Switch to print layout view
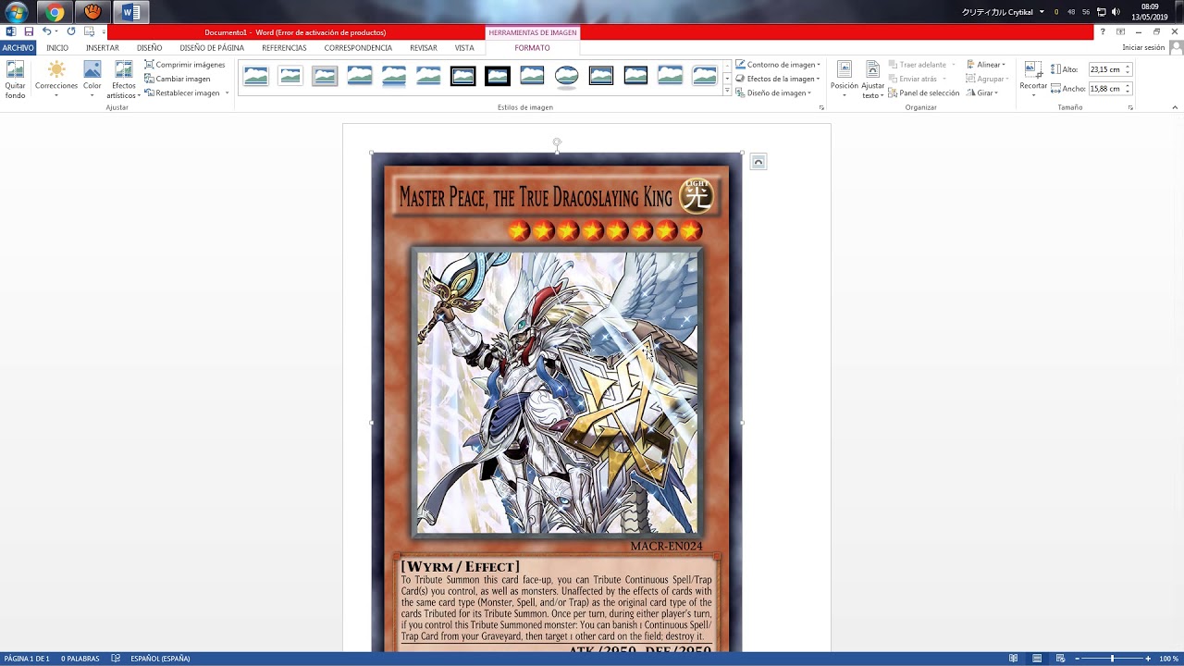The width and height of the screenshot is (1184, 666). 1036,659
